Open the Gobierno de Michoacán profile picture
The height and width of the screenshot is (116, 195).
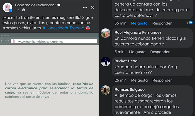pyautogui.click(x=8, y=7)
